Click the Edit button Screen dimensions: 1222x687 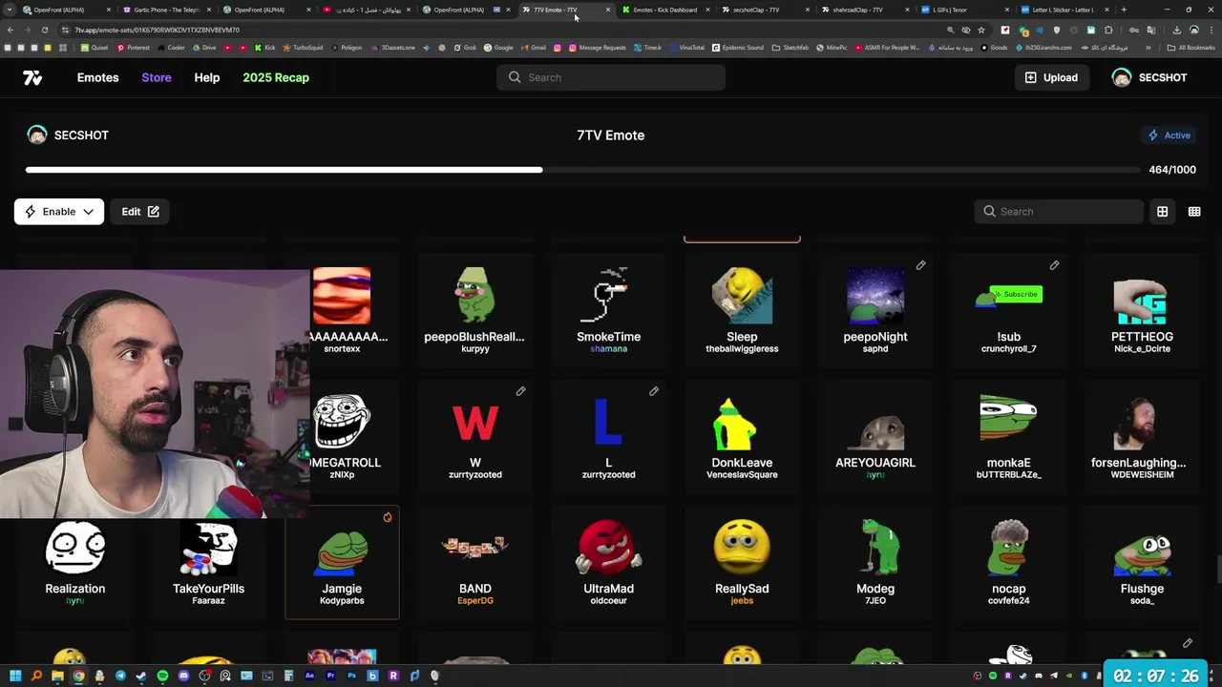140,211
